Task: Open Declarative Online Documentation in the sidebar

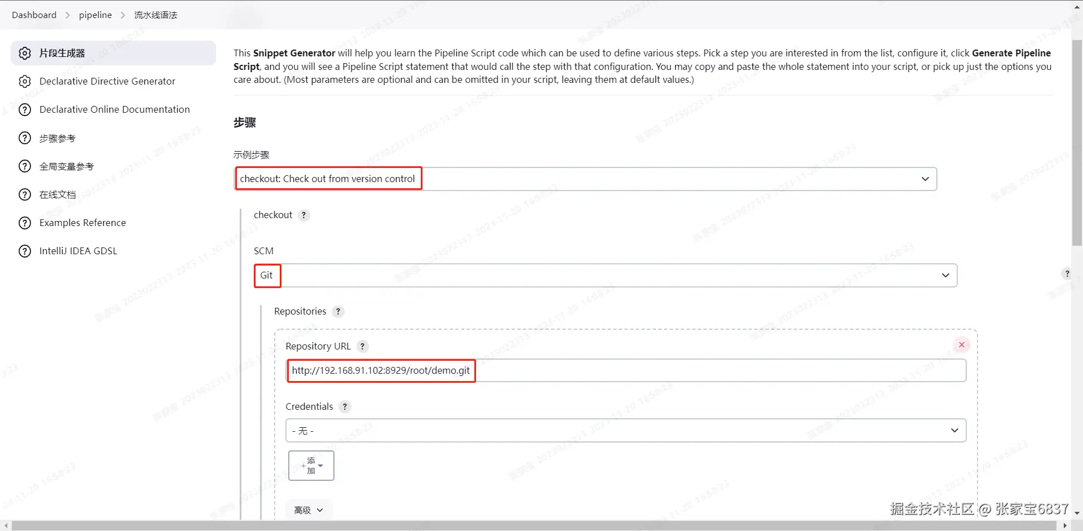Action: [113, 109]
